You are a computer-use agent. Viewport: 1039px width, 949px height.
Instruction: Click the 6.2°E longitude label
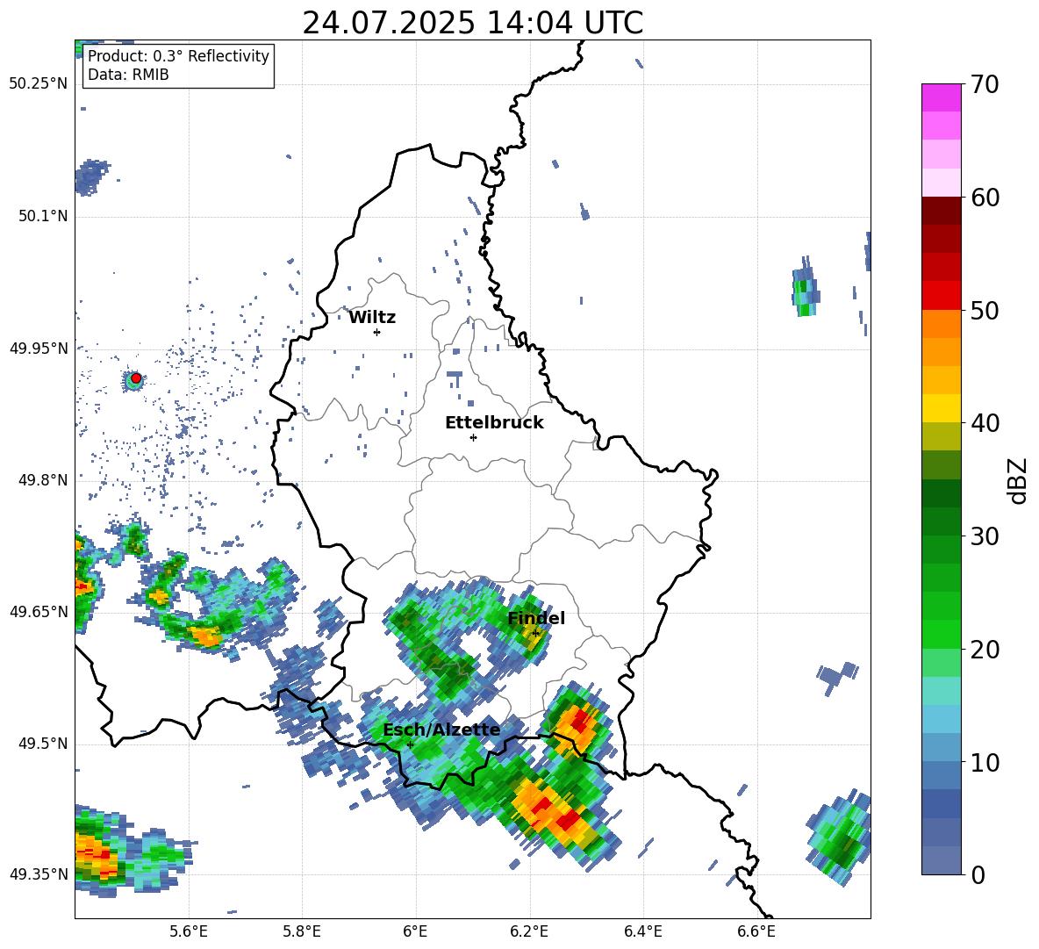tap(529, 931)
